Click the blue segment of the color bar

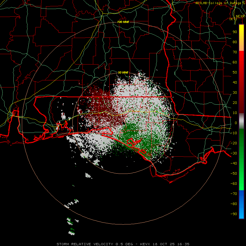coord(241,204)
